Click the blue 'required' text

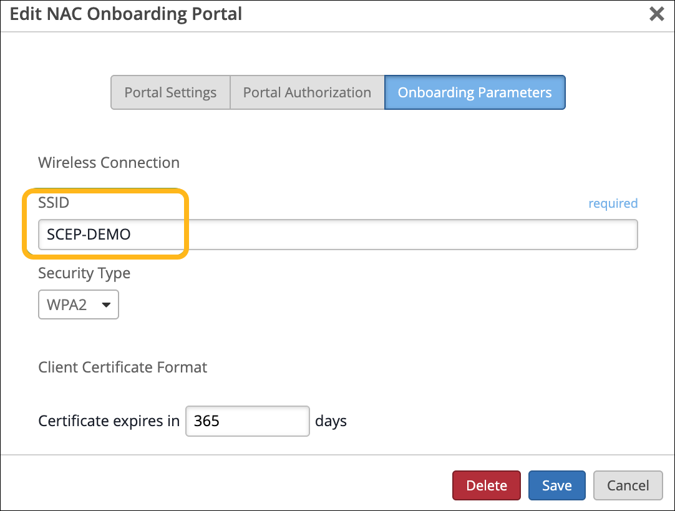pos(613,203)
